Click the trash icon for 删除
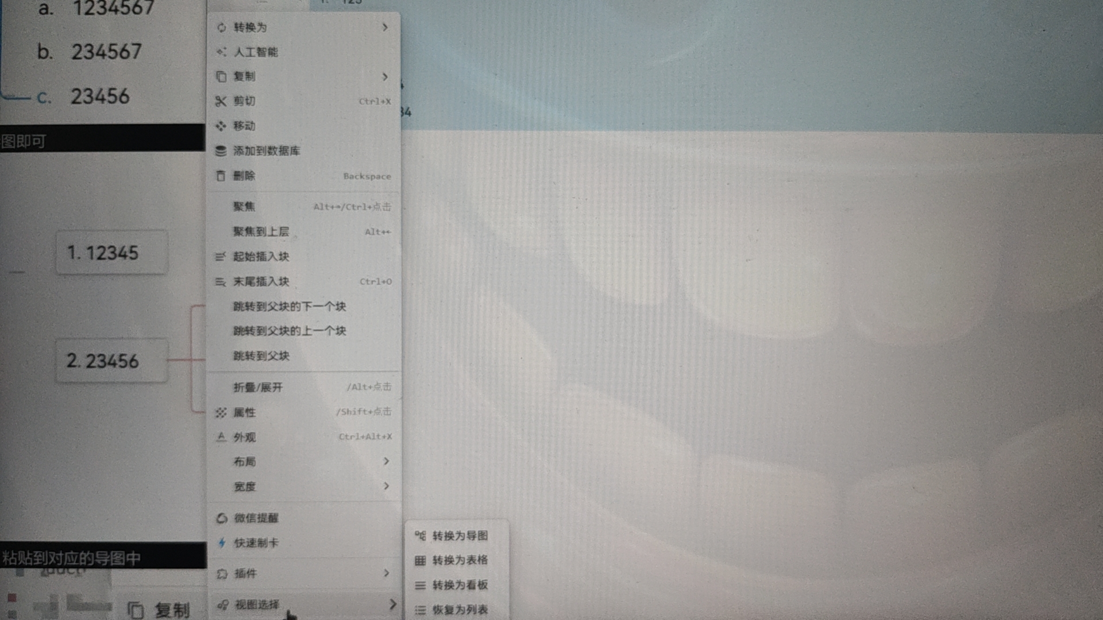Image resolution: width=1103 pixels, height=620 pixels. [x=221, y=176]
